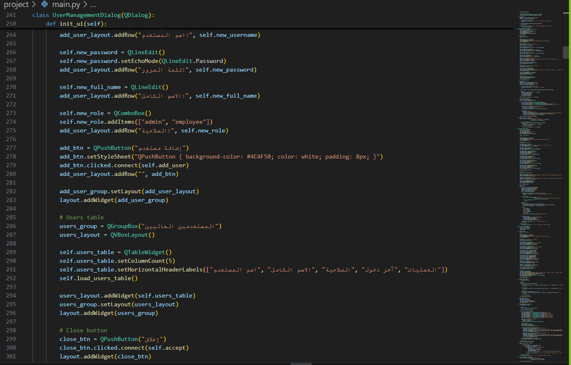Select line number 273 in the gutter
Viewport: 571px width, 365px height.
[11, 113]
